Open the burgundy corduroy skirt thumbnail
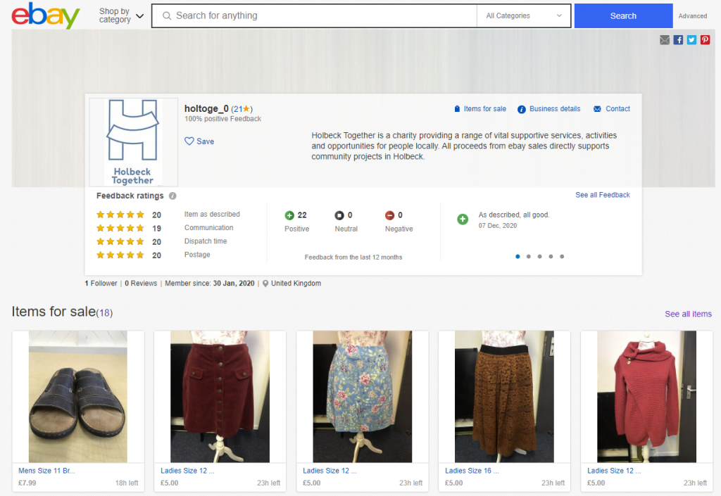This screenshot has height=496, width=721. coord(220,397)
